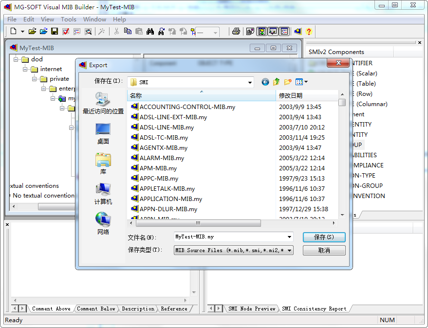
Task: Click the Cut scissors icon on the toolbar
Action: tap(118, 31)
